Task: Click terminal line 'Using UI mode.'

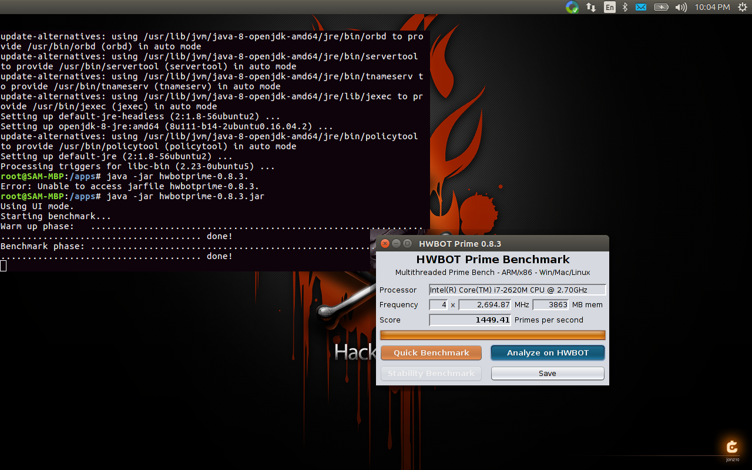Action: pyautogui.click(x=37, y=206)
